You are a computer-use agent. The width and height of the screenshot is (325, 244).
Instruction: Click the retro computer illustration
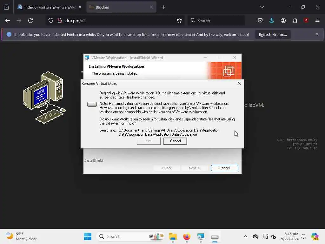44,98
